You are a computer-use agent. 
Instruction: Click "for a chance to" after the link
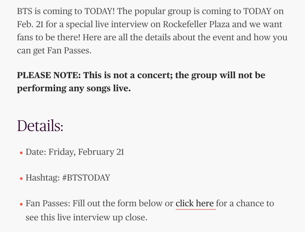tap(245, 203)
